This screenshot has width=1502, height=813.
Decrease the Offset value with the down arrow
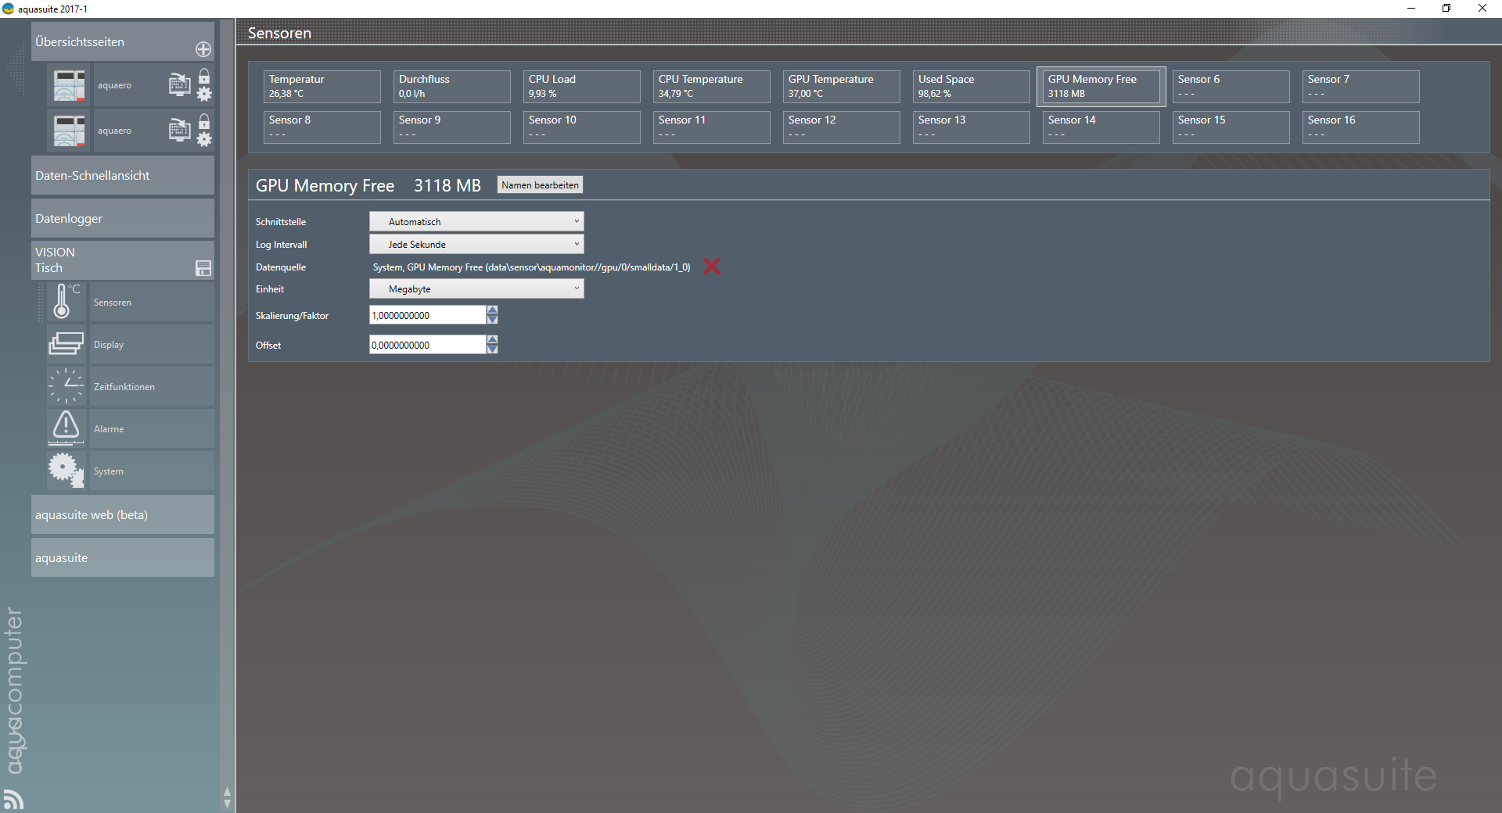click(492, 349)
